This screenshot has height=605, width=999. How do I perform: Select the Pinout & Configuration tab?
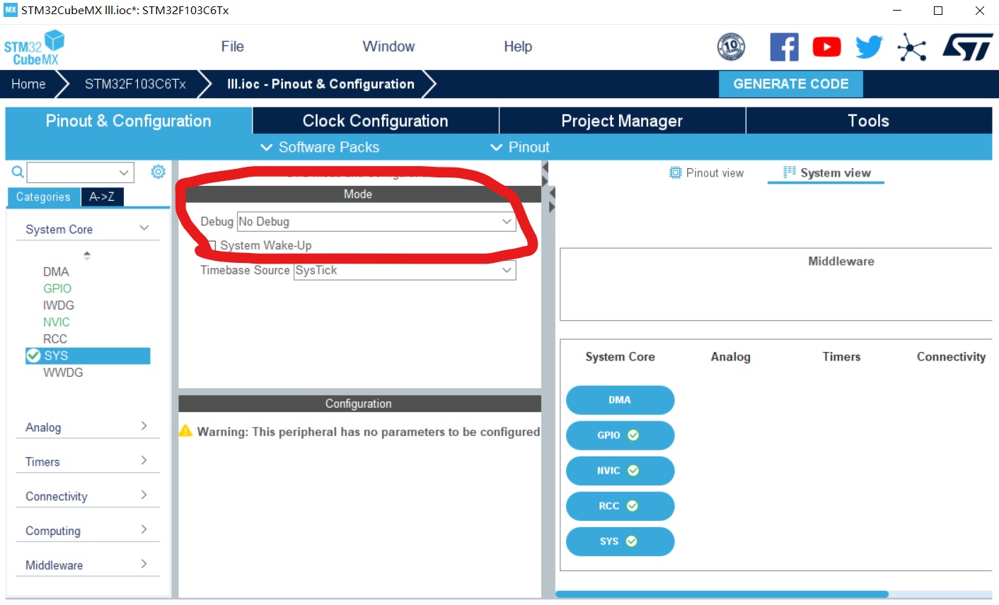tap(129, 121)
